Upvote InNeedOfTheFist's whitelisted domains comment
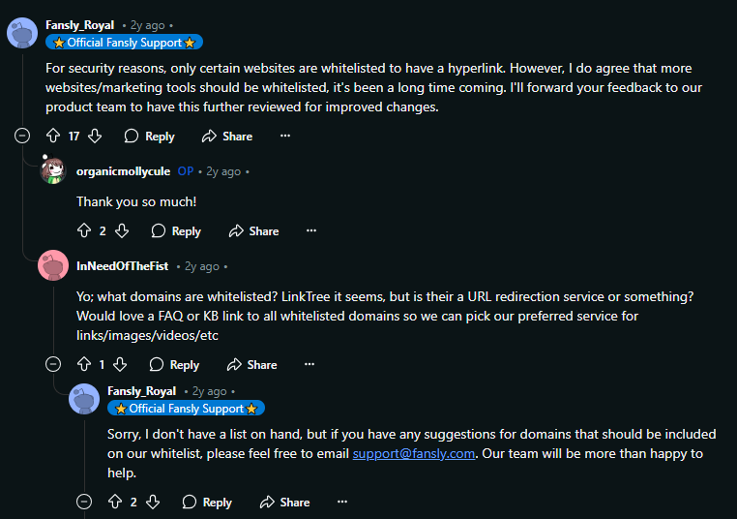This screenshot has height=519, width=737. 84,365
